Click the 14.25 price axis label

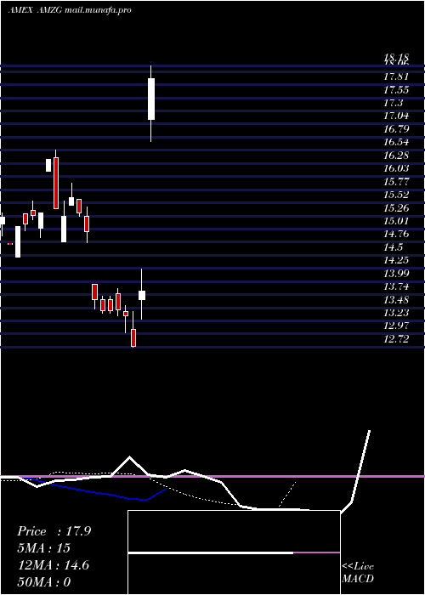[396, 260]
